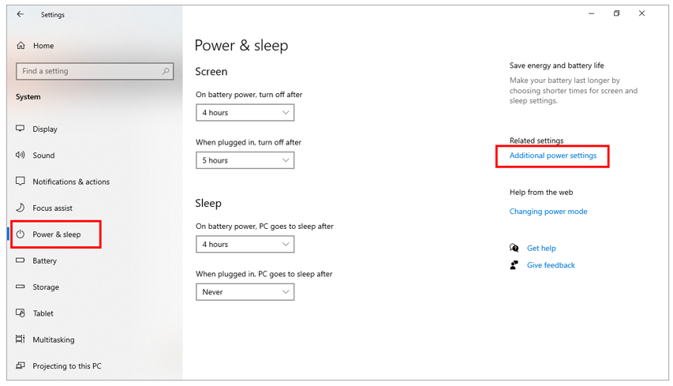Click the Tablet icon in sidebar

click(x=21, y=313)
